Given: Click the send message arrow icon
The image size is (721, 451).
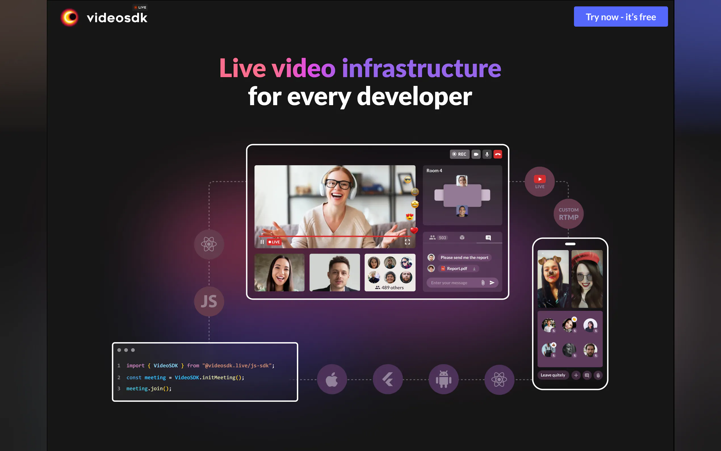Looking at the screenshot, I should pos(492,283).
